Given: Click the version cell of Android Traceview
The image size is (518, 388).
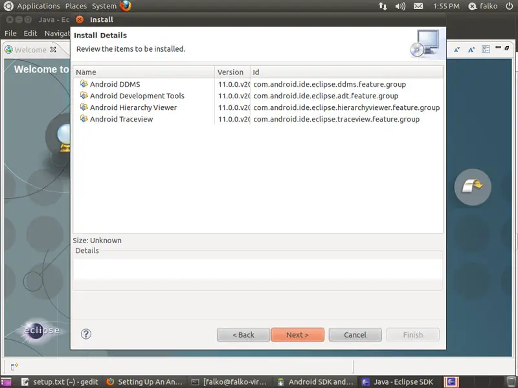Looking at the screenshot, I should pos(234,119).
